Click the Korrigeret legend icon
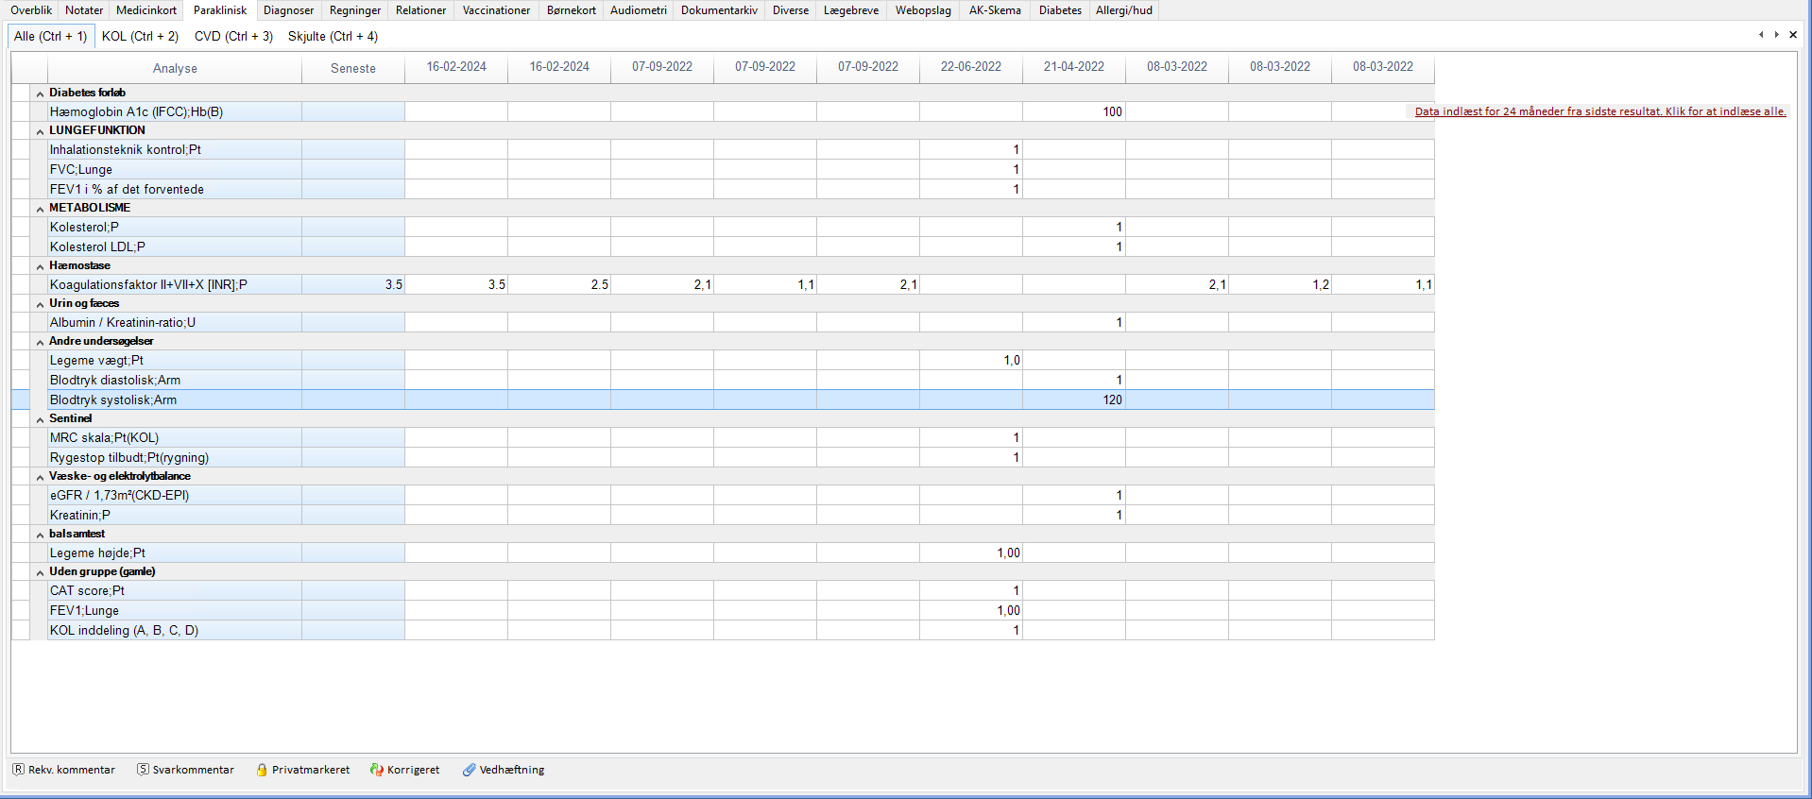Screen dimensions: 1812x799 click(x=376, y=770)
